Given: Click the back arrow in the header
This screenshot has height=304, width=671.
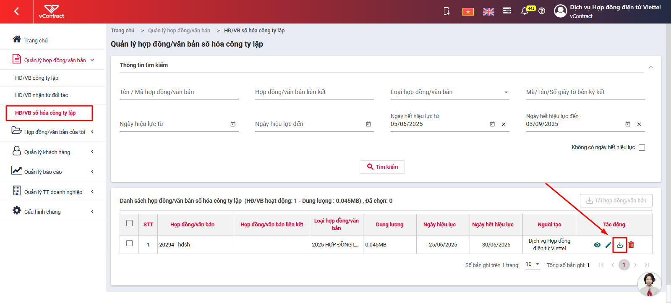Looking at the screenshot, I should pos(16,11).
